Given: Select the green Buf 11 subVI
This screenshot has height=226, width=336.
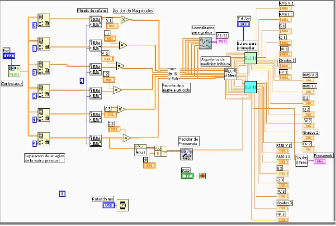Looking at the screenshot, I should 251,58.
